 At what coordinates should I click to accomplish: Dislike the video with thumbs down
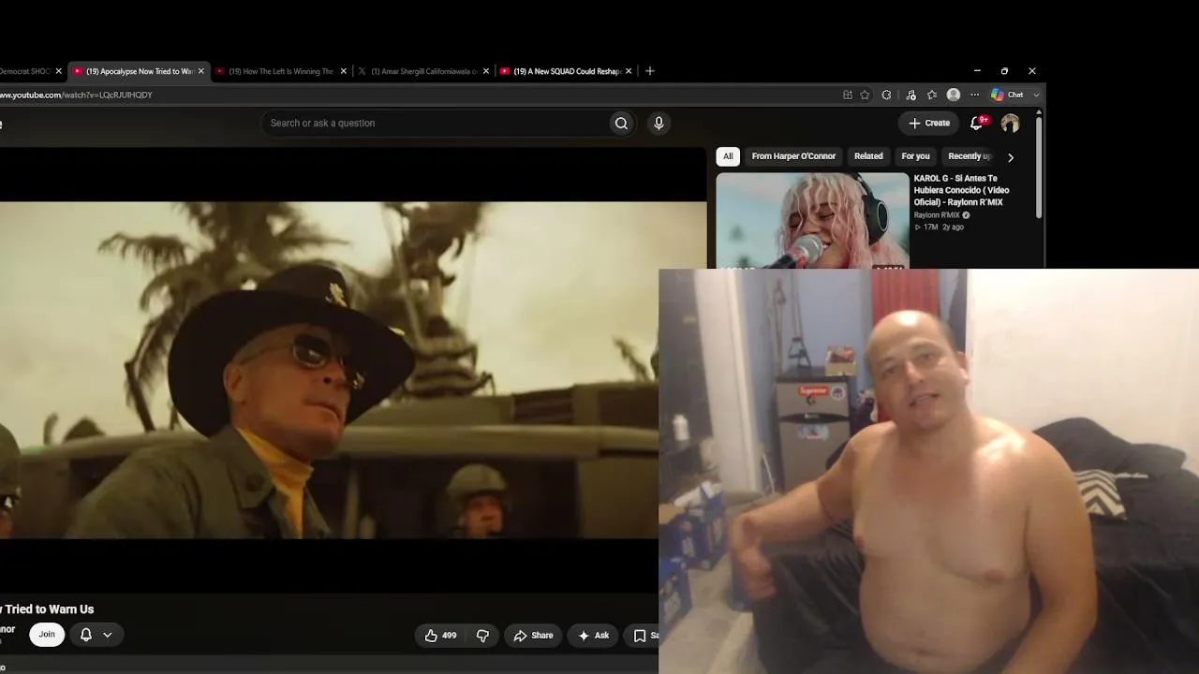[482, 636]
